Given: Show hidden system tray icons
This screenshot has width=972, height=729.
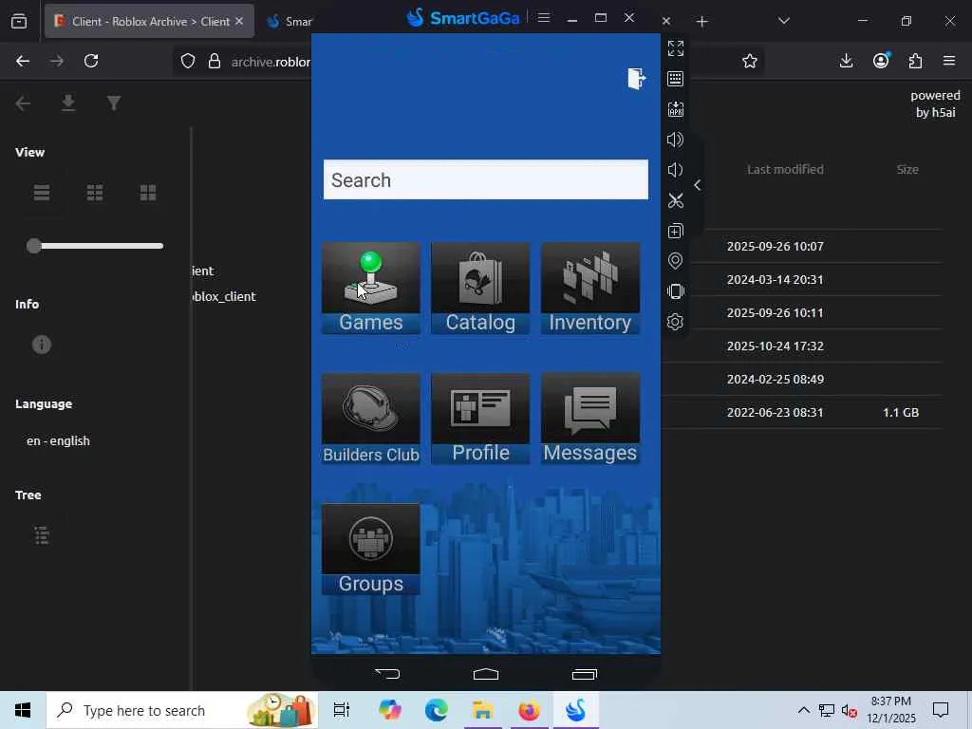Looking at the screenshot, I should coord(803,710).
